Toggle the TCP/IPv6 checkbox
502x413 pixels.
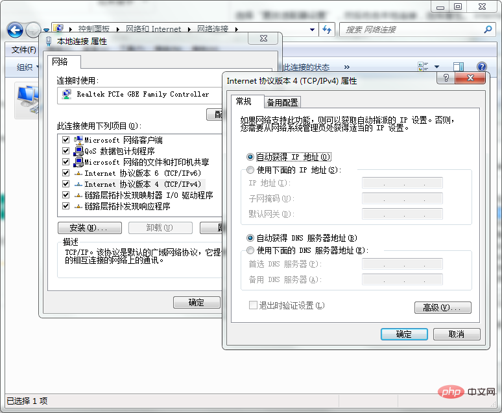coord(66,173)
